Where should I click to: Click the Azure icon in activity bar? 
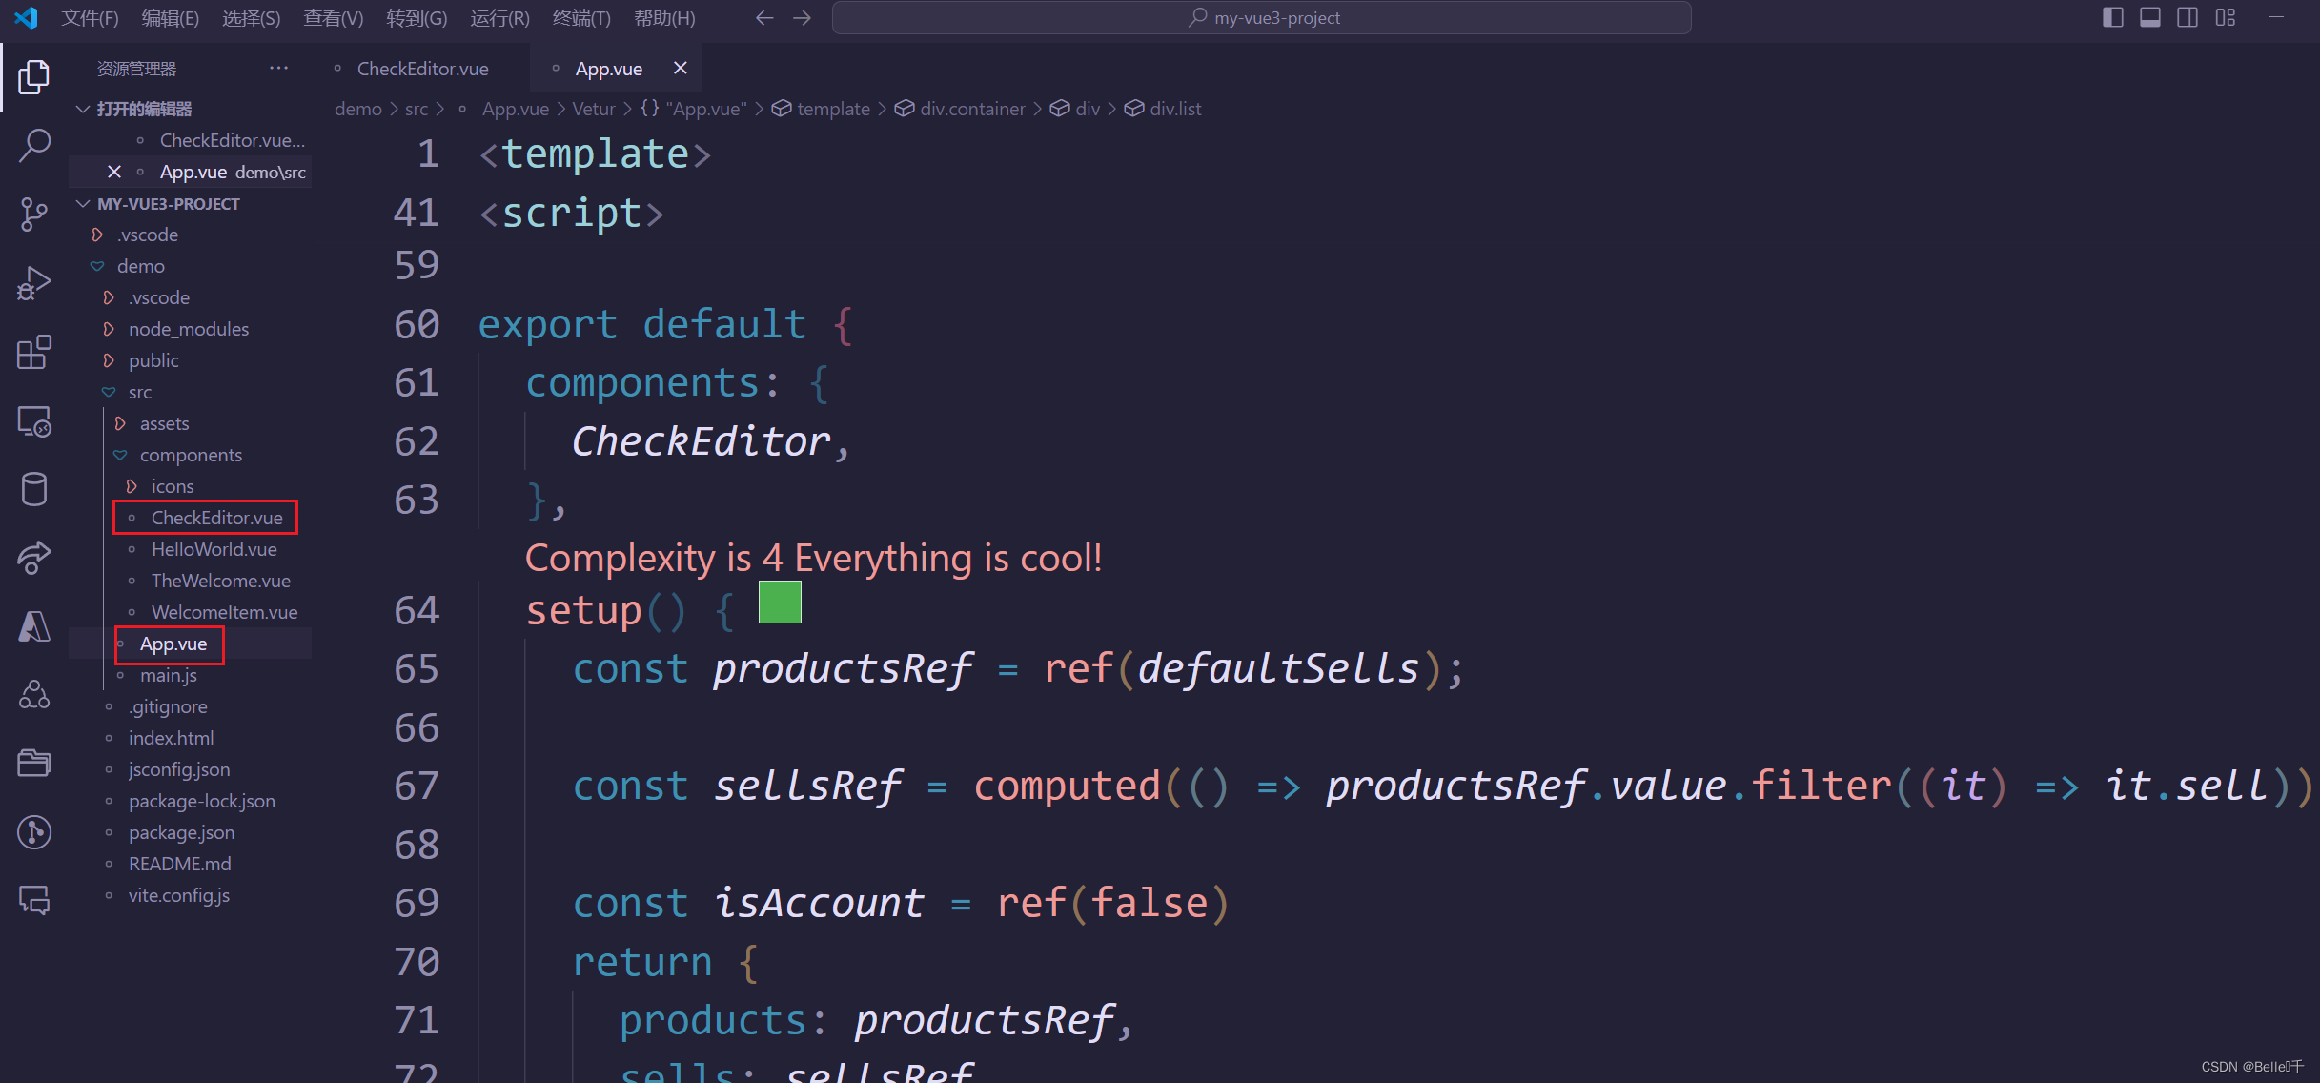pos(34,626)
